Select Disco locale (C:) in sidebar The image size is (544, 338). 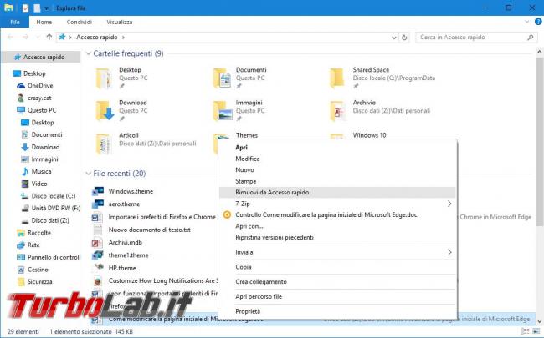49,196
